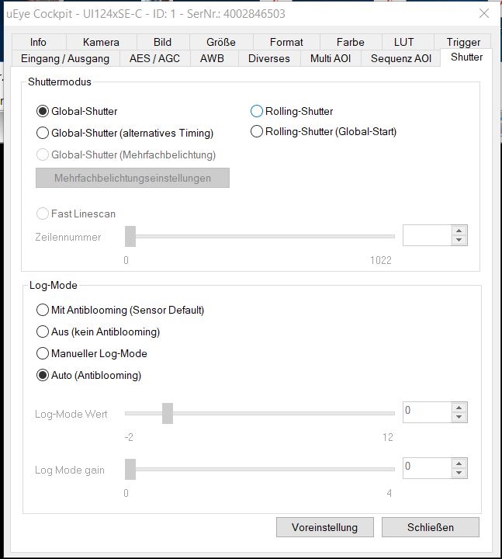
Task: Click the Voreinstellung button
Action: (x=324, y=527)
